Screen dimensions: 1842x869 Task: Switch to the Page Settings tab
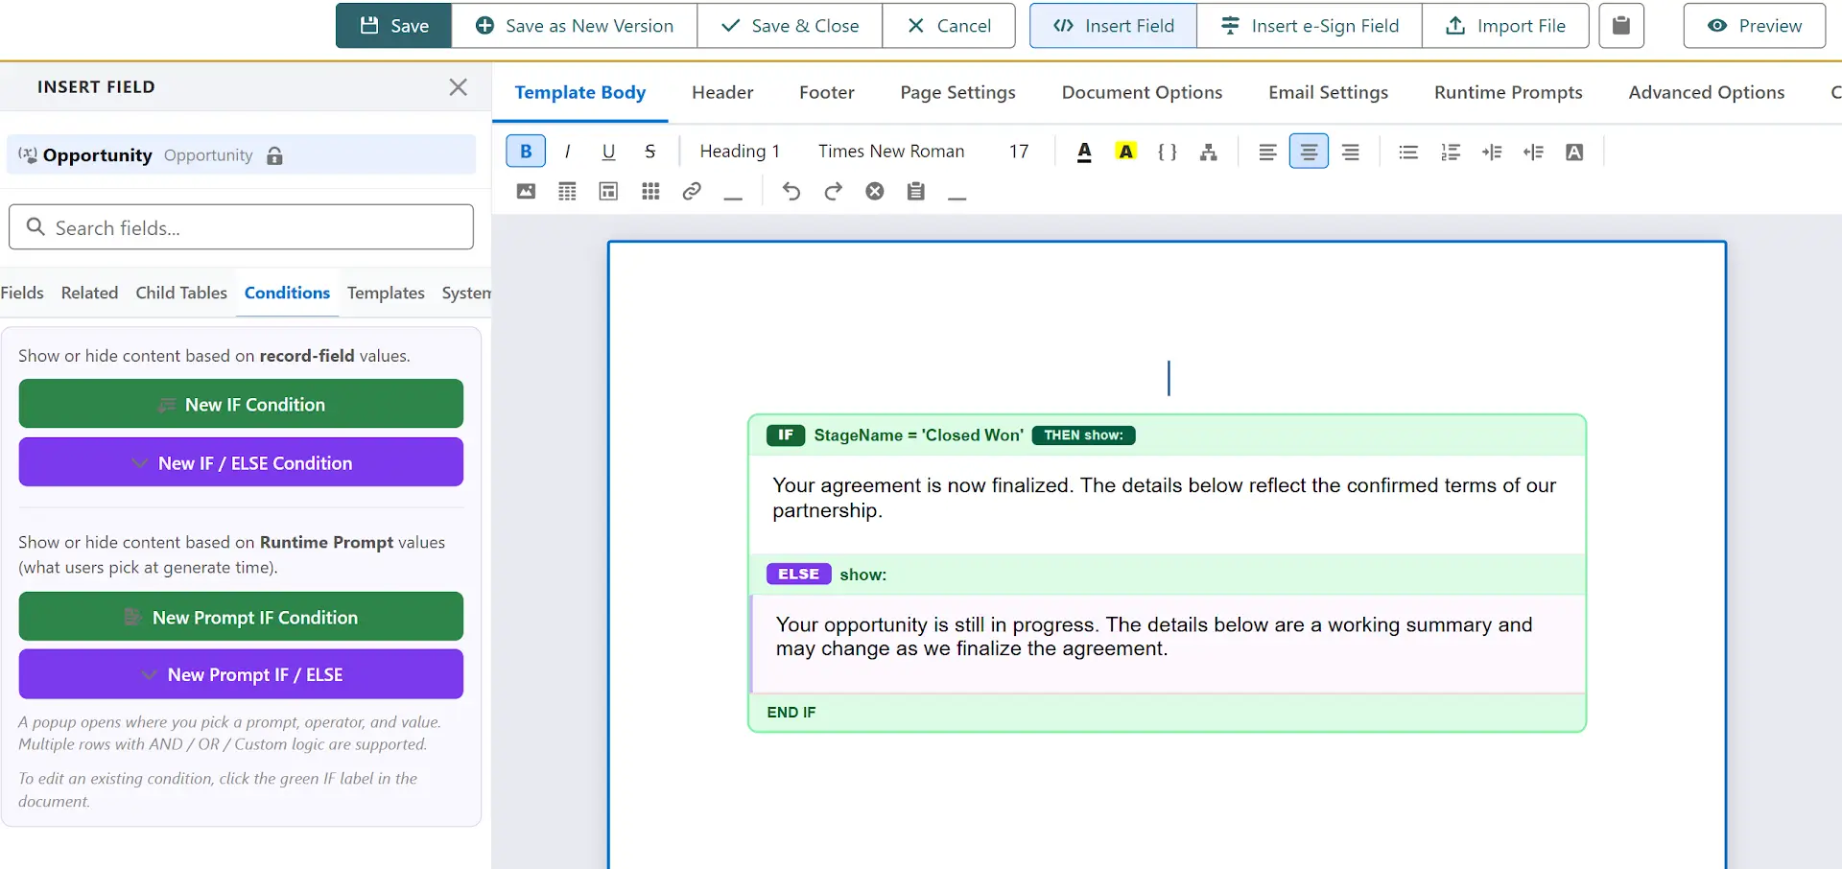957,92
